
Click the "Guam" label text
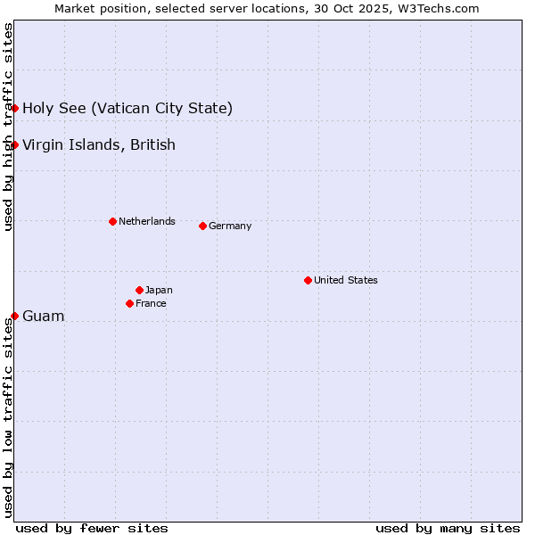click(x=44, y=317)
